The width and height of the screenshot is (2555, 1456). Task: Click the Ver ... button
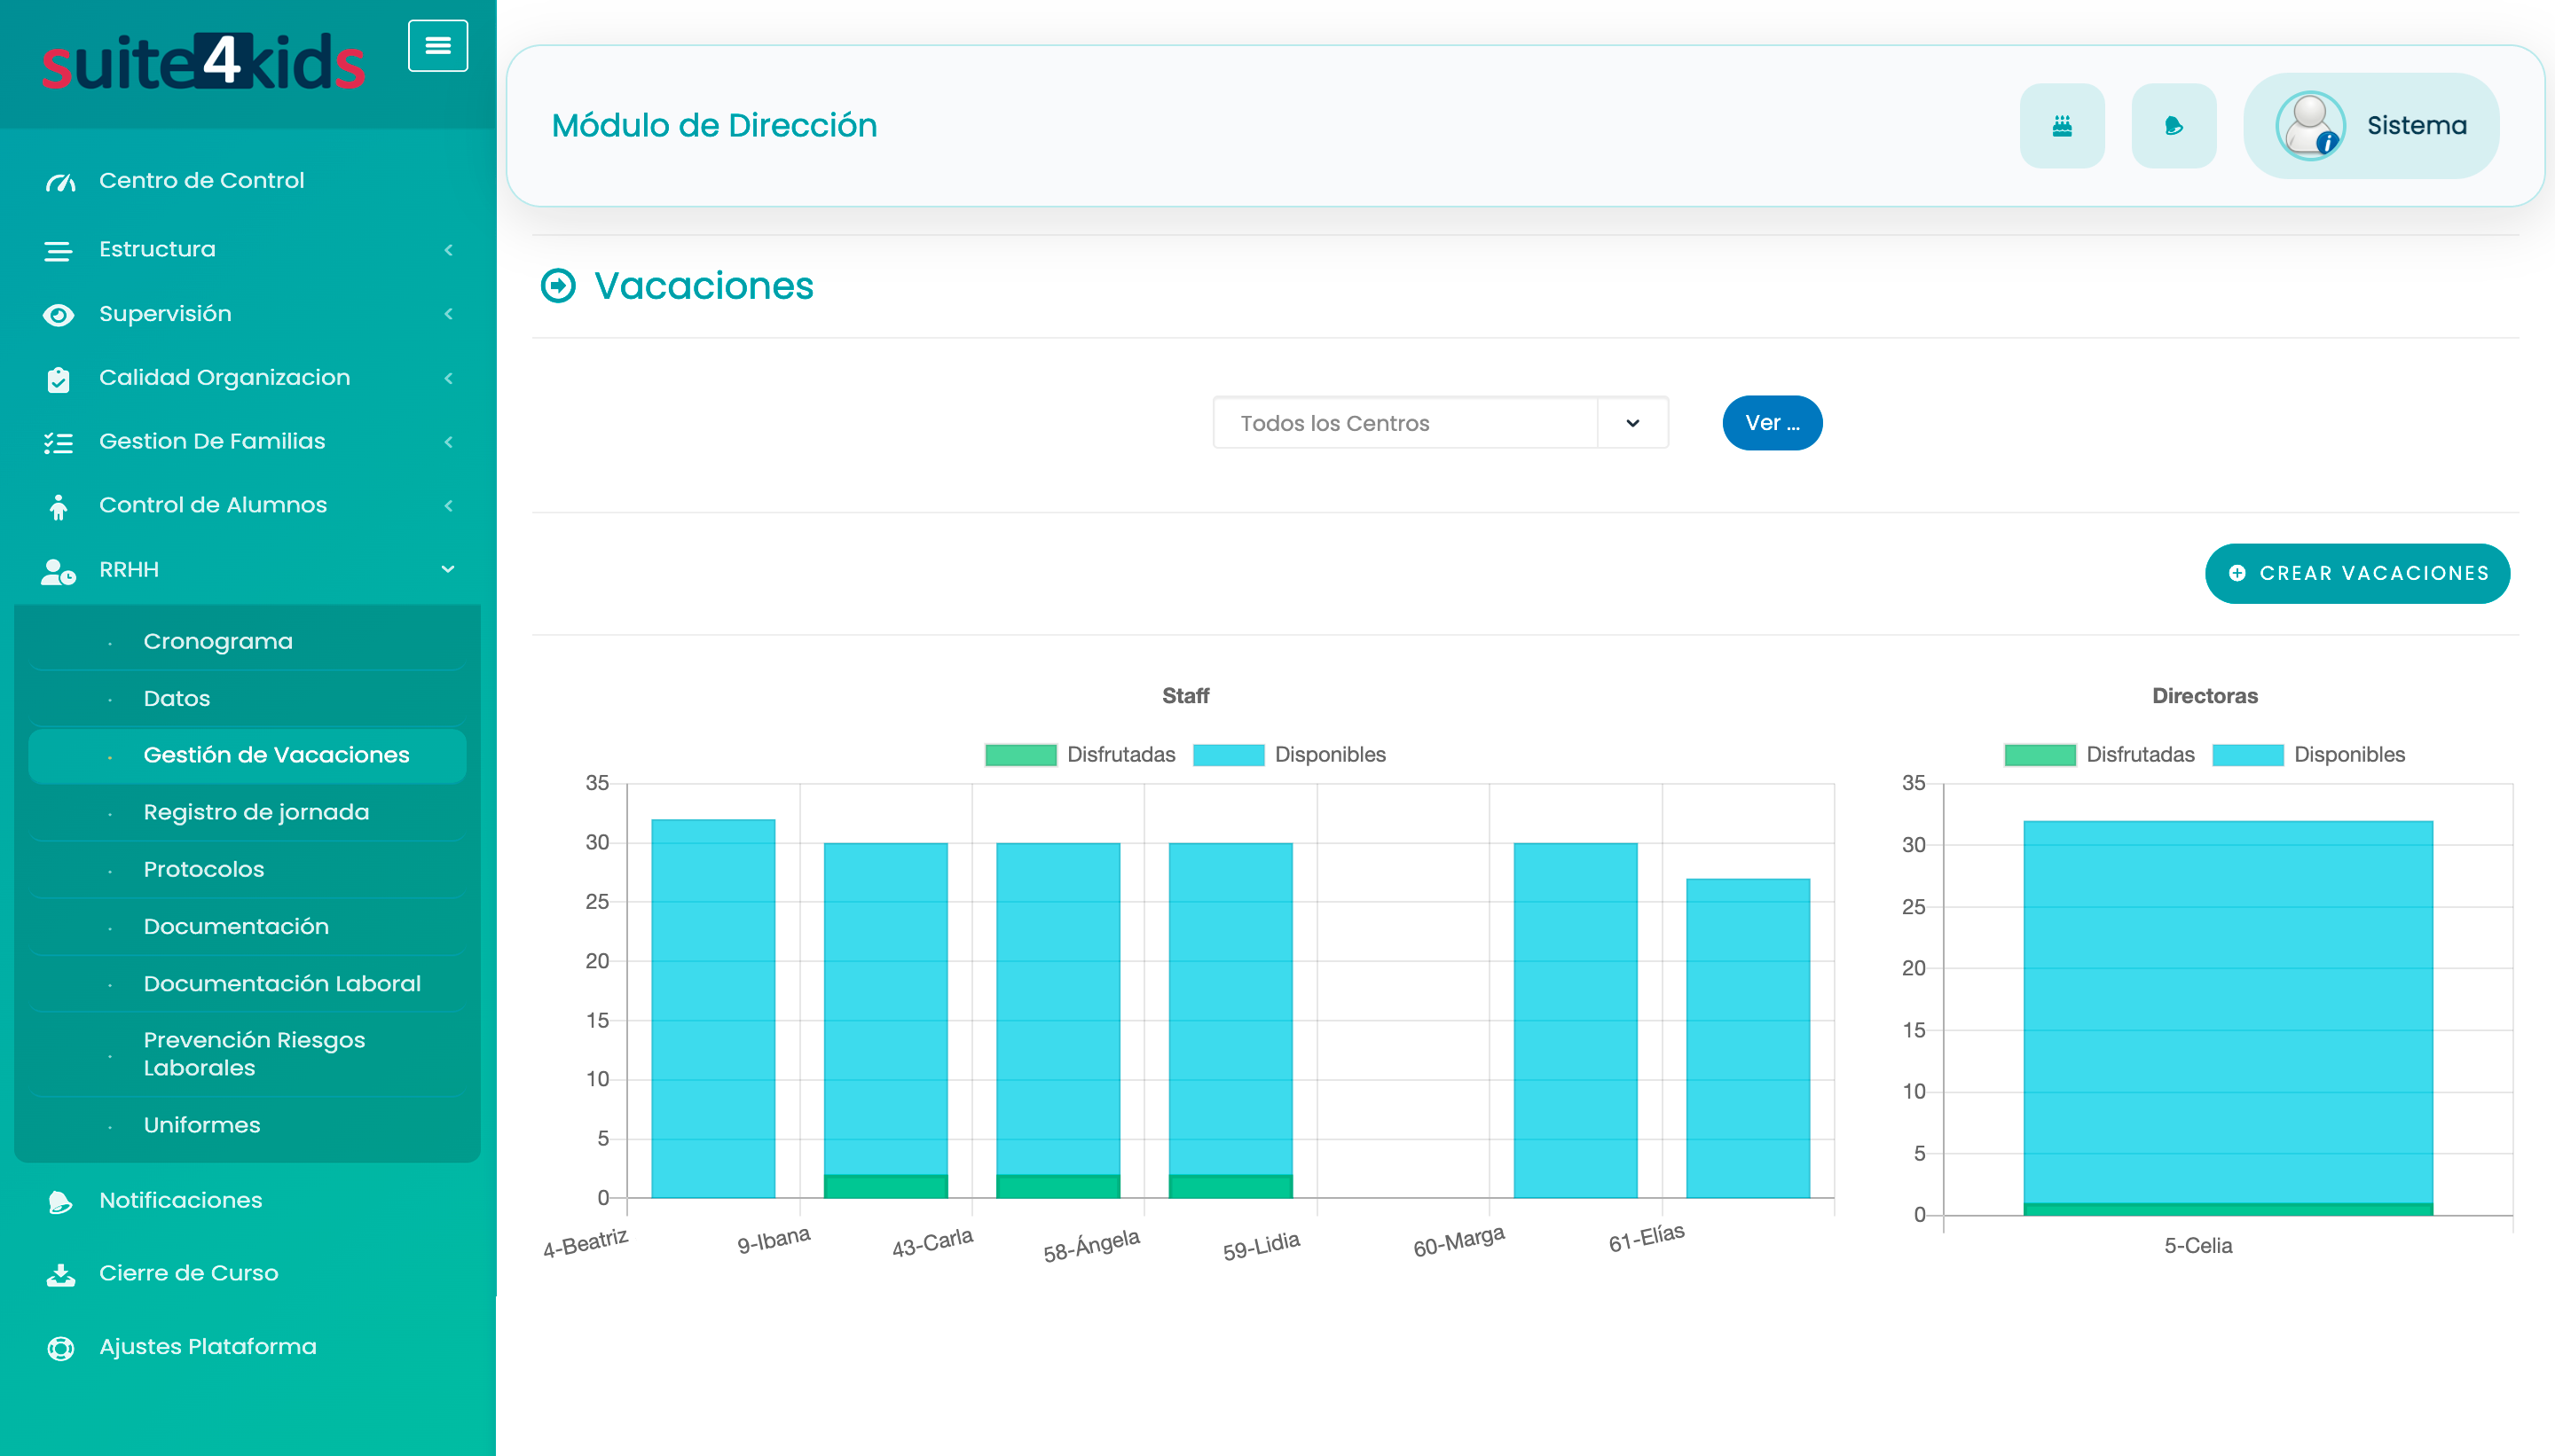pos(1771,423)
